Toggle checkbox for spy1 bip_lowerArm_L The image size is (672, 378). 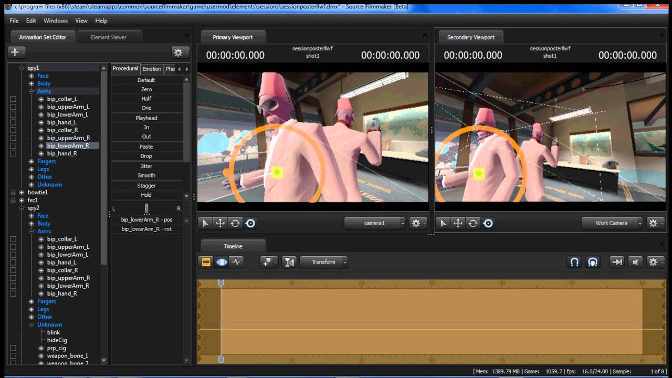tap(13, 114)
